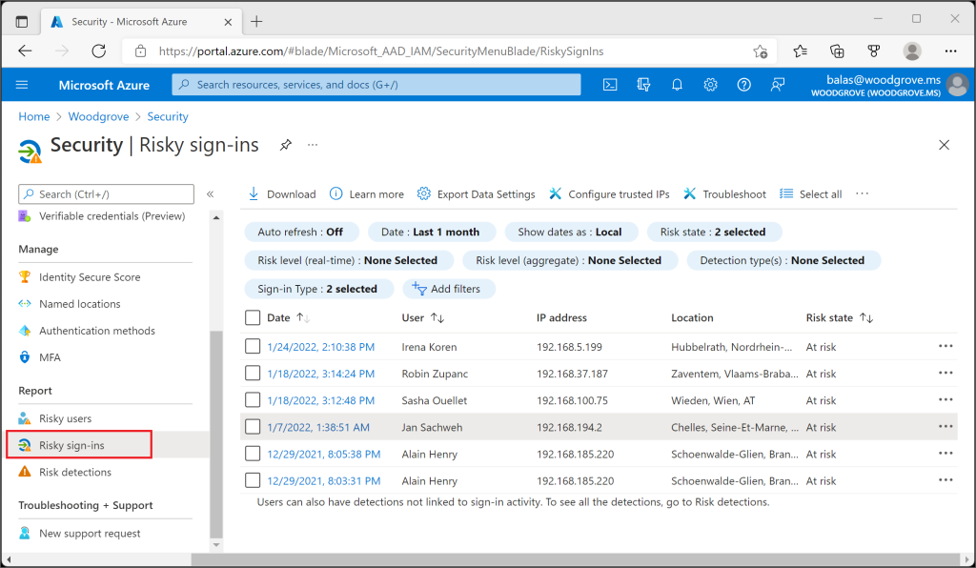
Task: Open sign-in 1/18/2022, 3:14:24 PM
Action: (x=320, y=374)
